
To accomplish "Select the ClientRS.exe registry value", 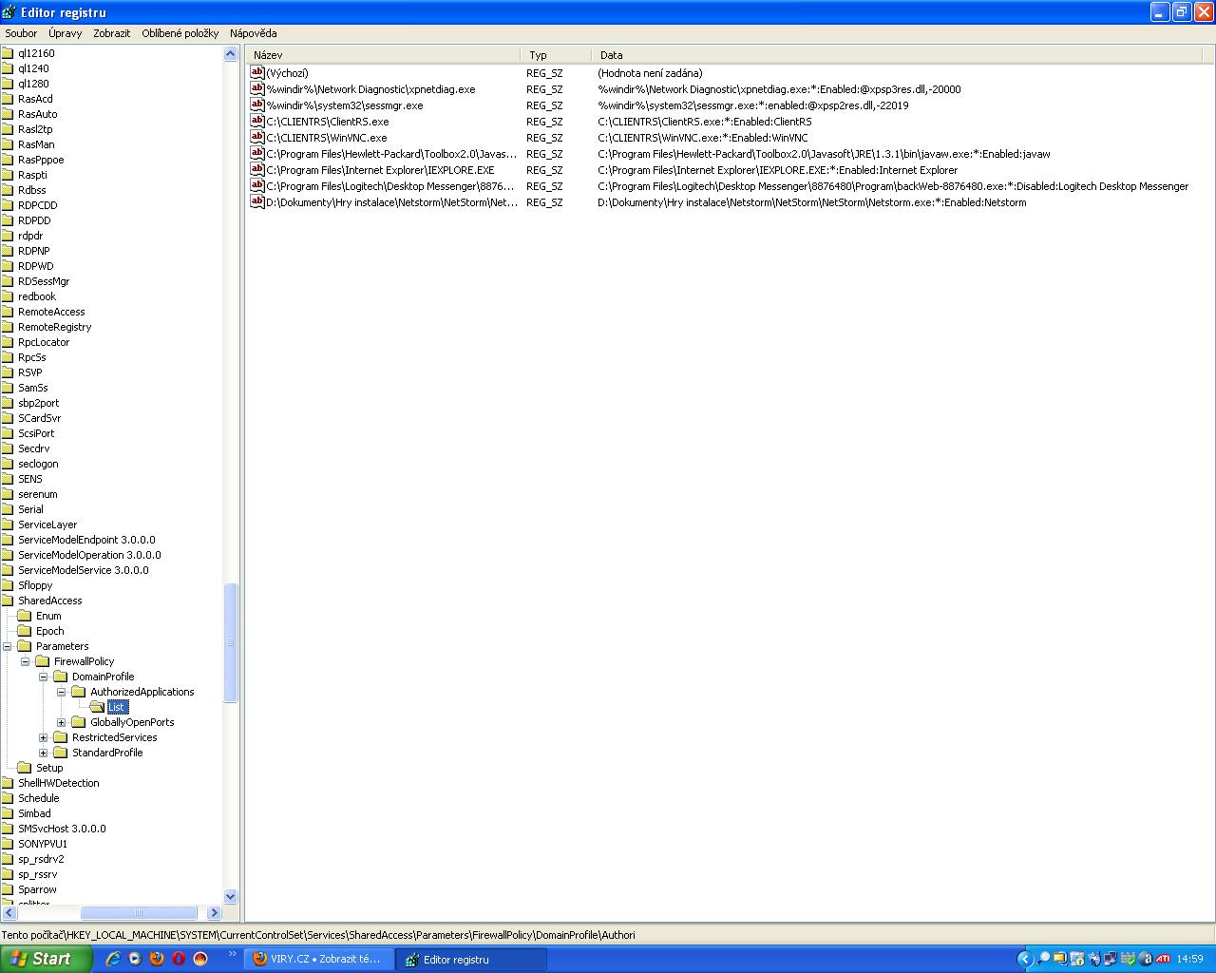I will pos(327,122).
